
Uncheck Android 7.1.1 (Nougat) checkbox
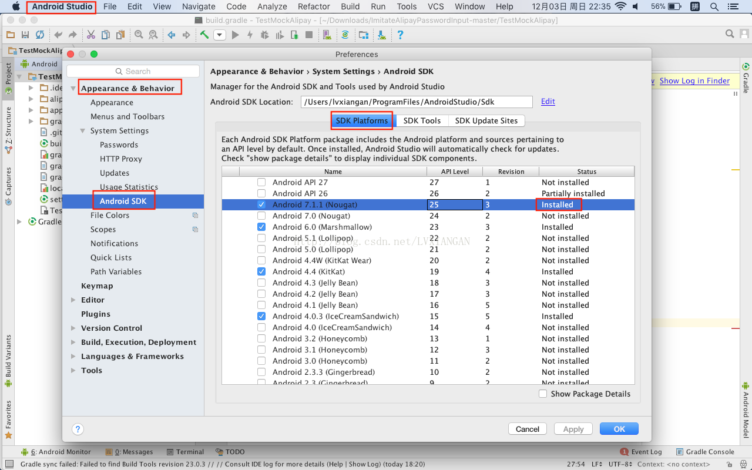click(x=261, y=204)
